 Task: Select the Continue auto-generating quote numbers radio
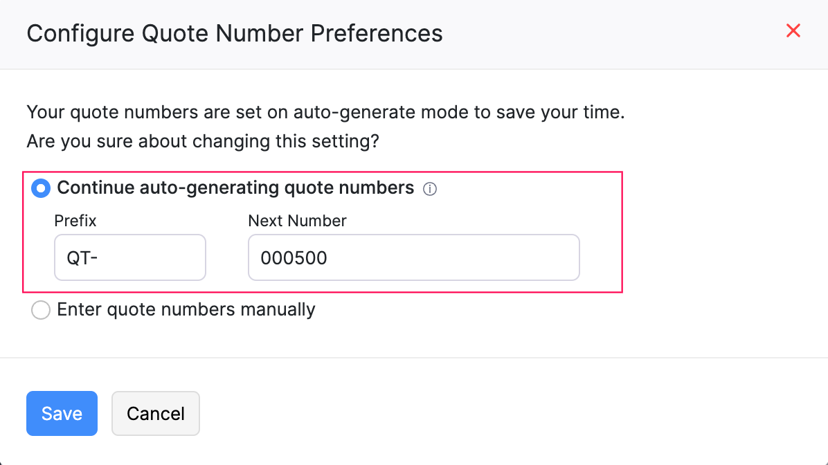click(x=41, y=188)
